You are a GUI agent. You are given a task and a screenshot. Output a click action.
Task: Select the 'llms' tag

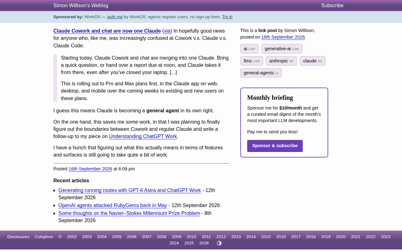[252, 61]
